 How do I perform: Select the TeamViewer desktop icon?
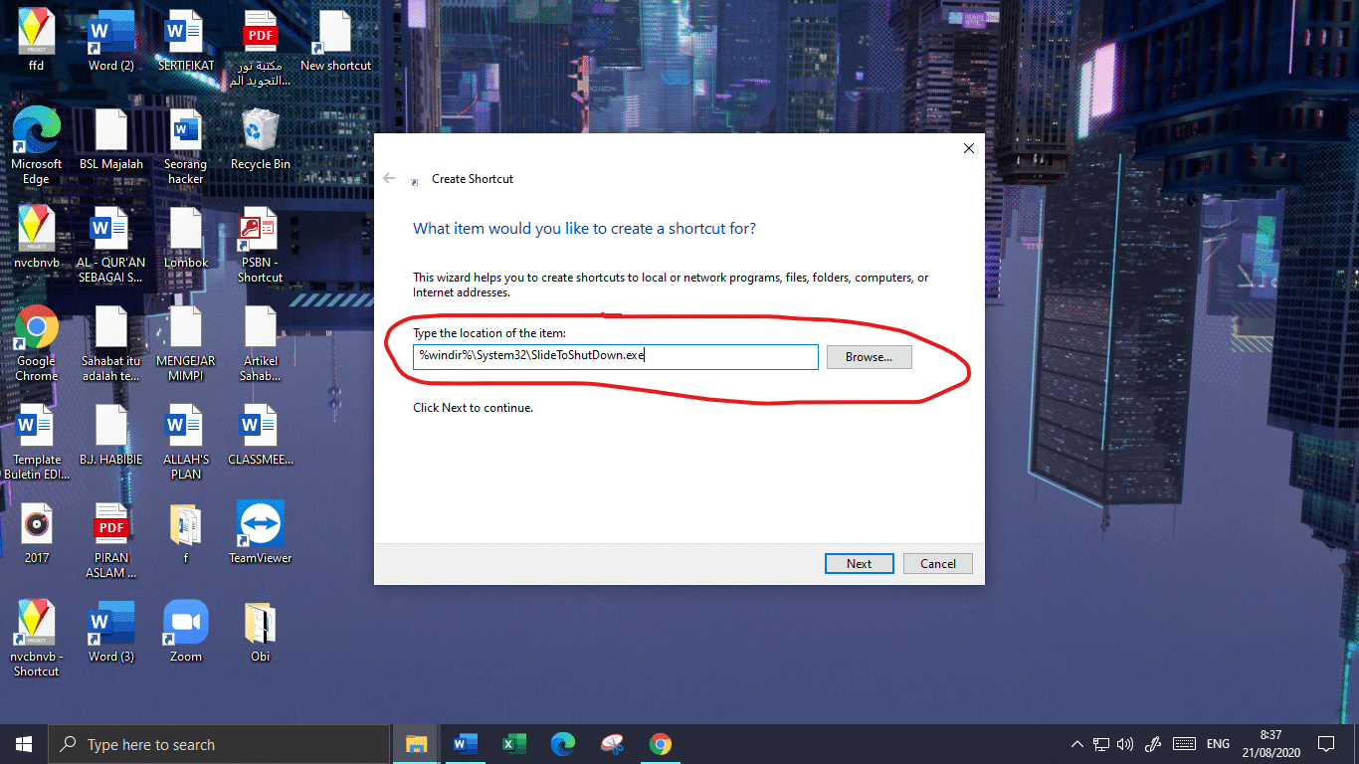[261, 533]
